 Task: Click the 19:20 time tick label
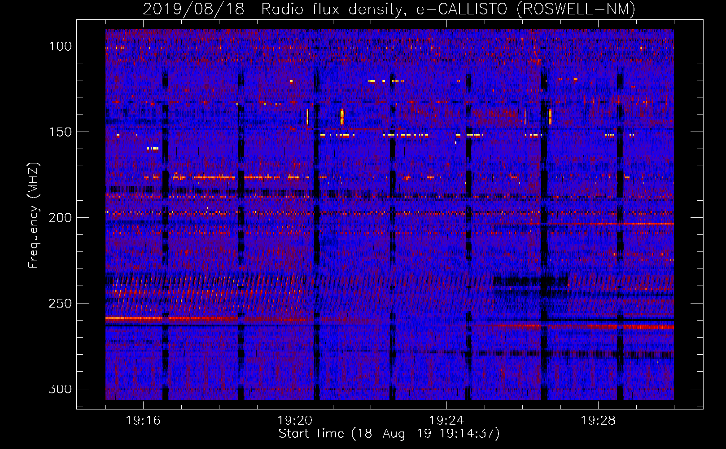[295, 421]
